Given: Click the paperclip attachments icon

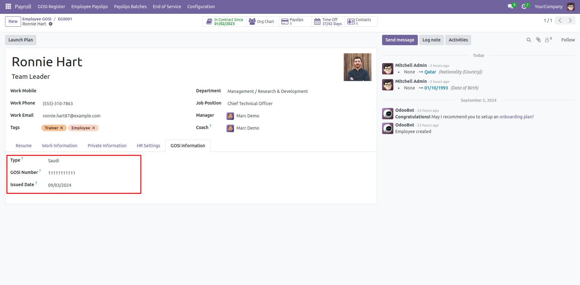Looking at the screenshot, I should (538, 40).
